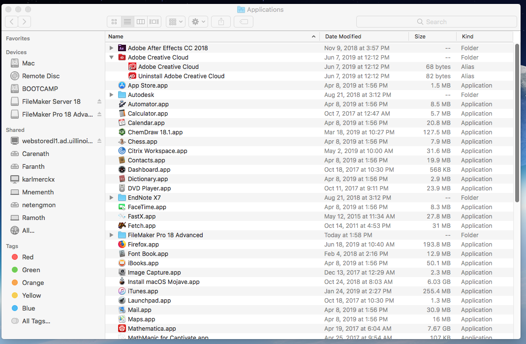The image size is (526, 344).
Task: Sort by the Kind column header
Action: click(485, 36)
